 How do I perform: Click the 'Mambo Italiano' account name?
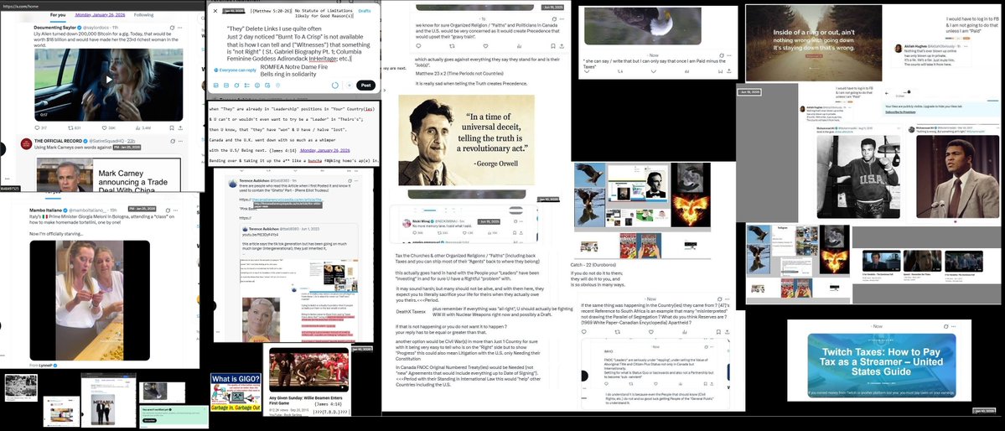[45, 210]
